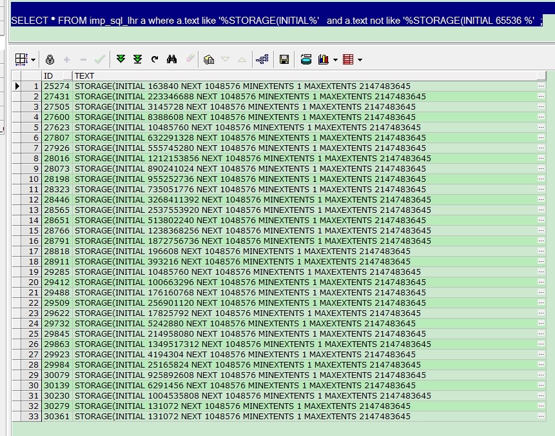This screenshot has width=555, height=436.
Task: Open the grid select dropdown arrow
Action: (33, 60)
